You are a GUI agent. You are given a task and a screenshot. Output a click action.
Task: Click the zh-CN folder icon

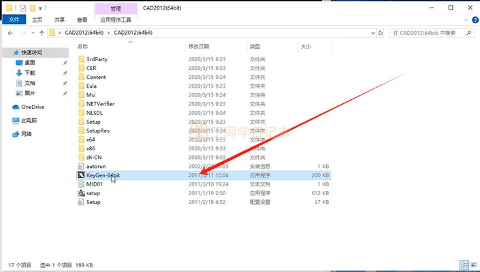coord(81,157)
